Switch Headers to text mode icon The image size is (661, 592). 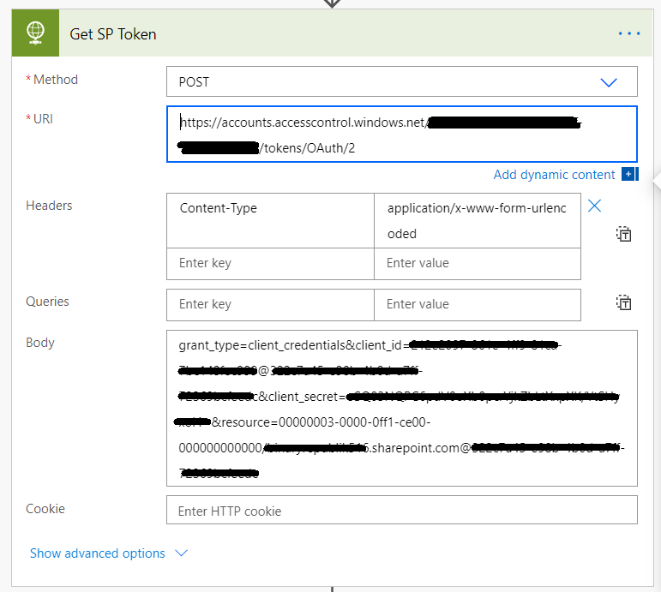(x=623, y=234)
